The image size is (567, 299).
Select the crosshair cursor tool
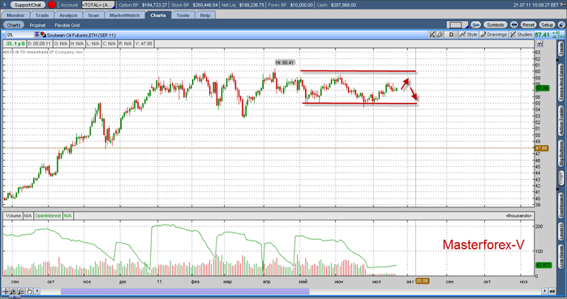[x=6, y=291]
